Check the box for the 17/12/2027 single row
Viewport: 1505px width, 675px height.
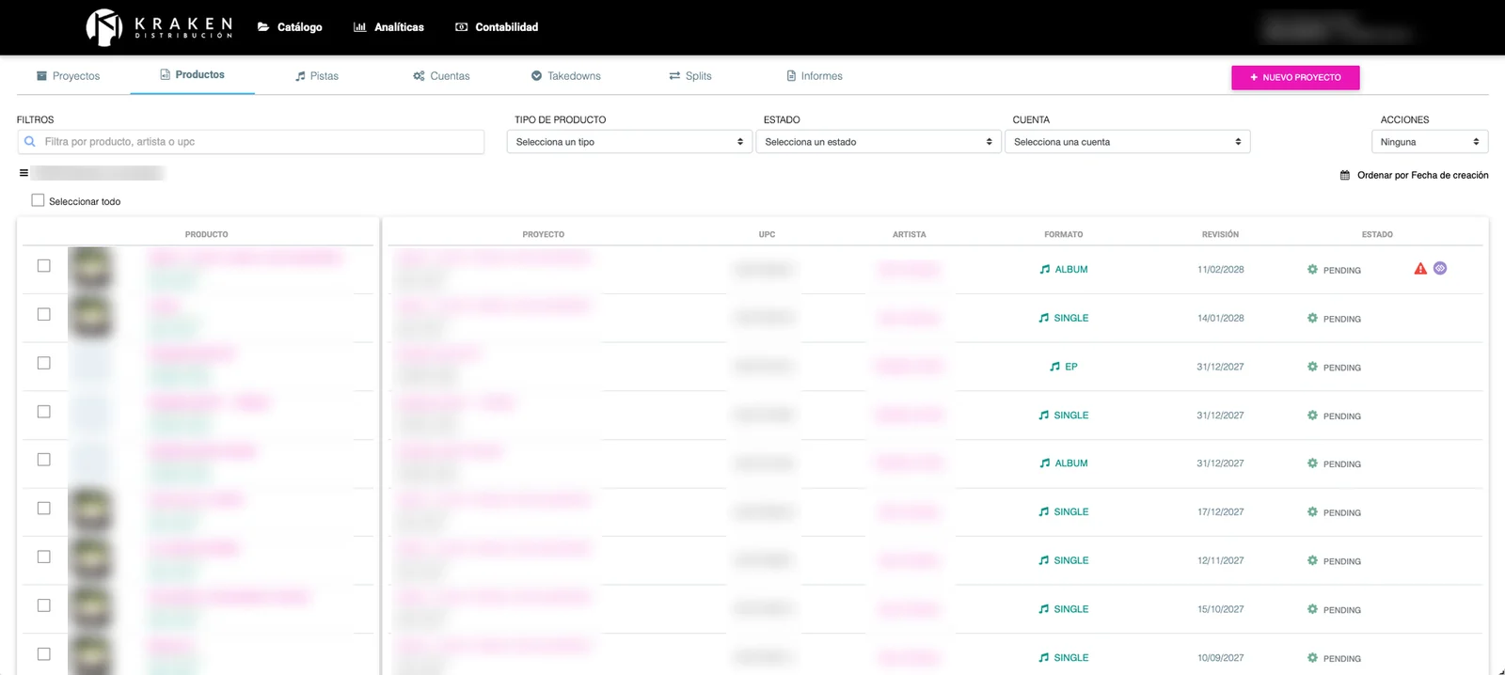pyautogui.click(x=43, y=509)
